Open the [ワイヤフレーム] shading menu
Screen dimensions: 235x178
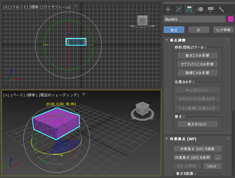(57, 7)
